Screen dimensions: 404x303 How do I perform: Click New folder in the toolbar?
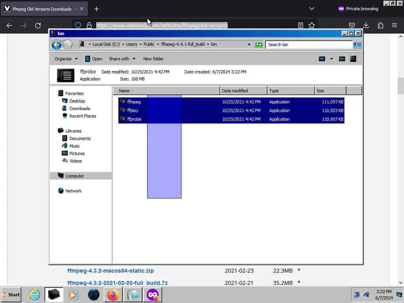tap(153, 59)
